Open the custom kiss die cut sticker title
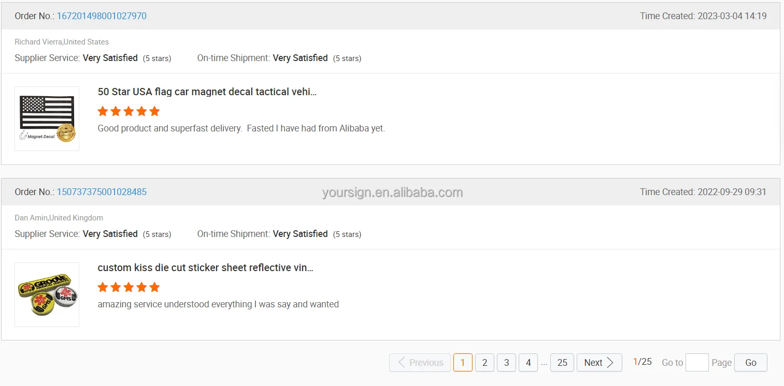The width and height of the screenshot is (784, 386). click(205, 268)
